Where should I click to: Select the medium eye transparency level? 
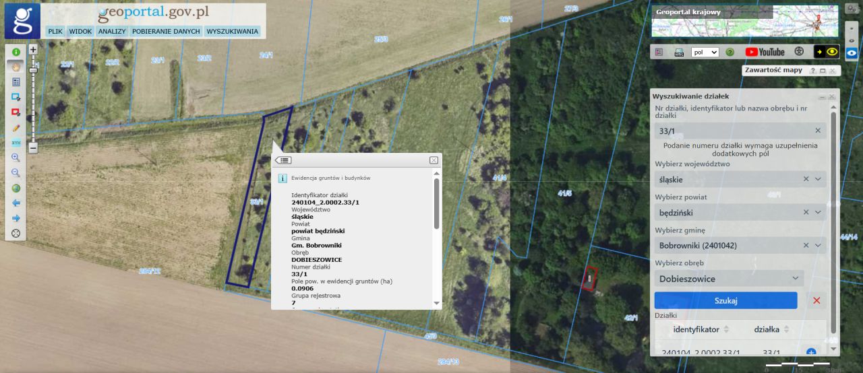point(852,41)
